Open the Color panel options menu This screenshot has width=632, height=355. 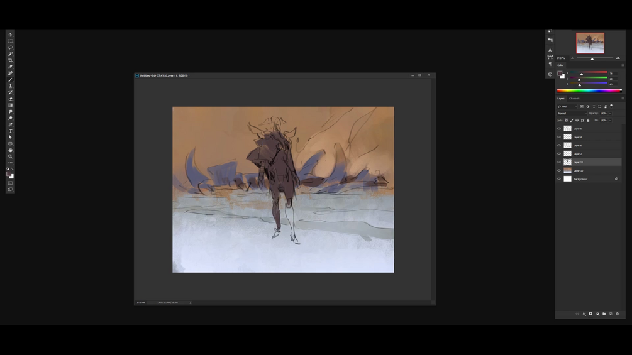(623, 65)
